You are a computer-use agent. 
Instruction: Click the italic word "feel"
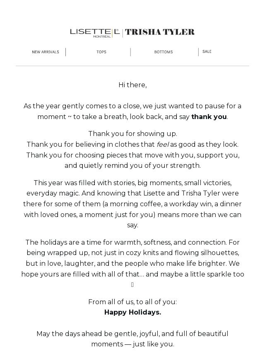(x=162, y=145)
